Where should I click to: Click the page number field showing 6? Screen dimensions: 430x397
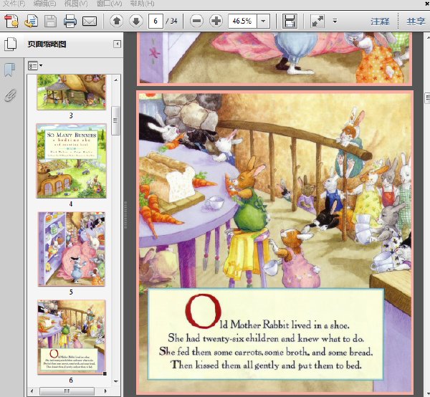point(156,21)
